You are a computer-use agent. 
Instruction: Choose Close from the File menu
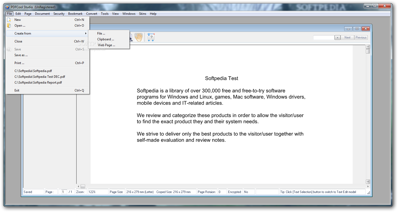[x=47, y=41]
